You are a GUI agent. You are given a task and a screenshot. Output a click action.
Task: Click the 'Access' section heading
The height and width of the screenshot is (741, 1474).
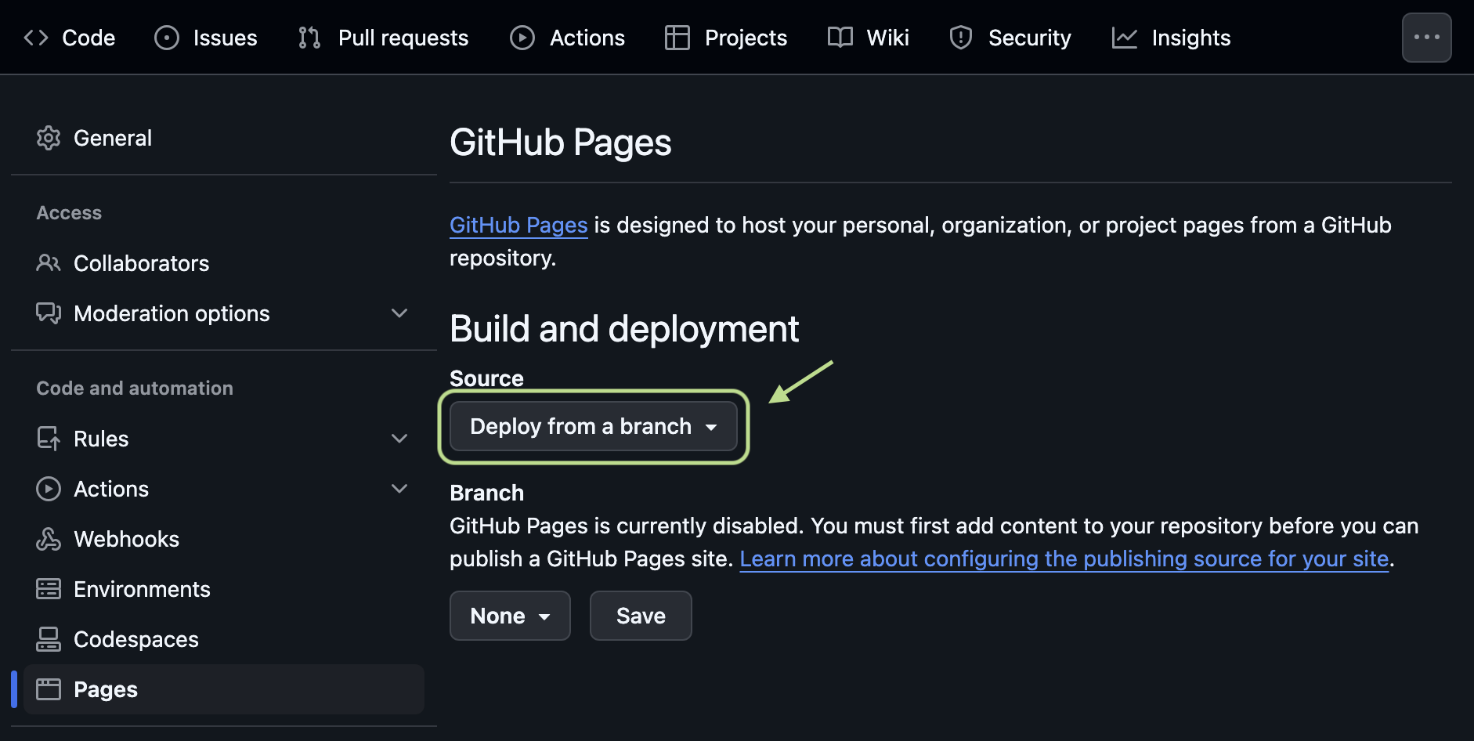pyautogui.click(x=69, y=213)
